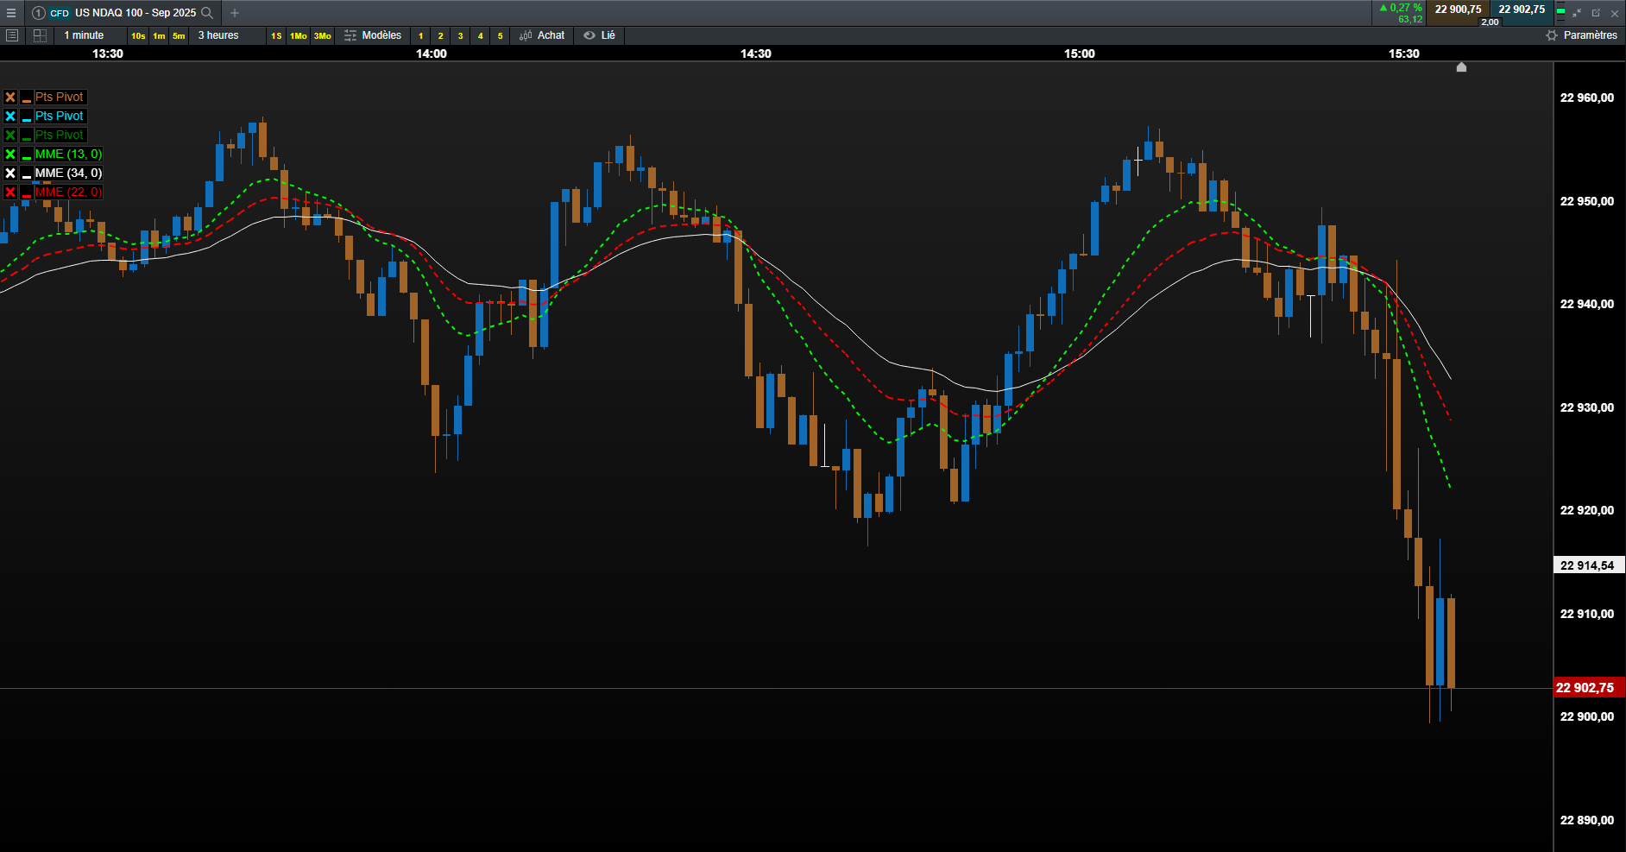Remove the dark green Pts Pivot indicator
Image resolution: width=1626 pixels, height=852 pixels.
coord(10,136)
